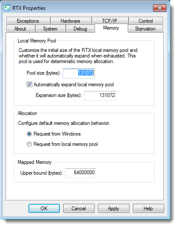Switch to the Exceptions tab
This screenshot has width=178, height=227.
tap(28, 21)
